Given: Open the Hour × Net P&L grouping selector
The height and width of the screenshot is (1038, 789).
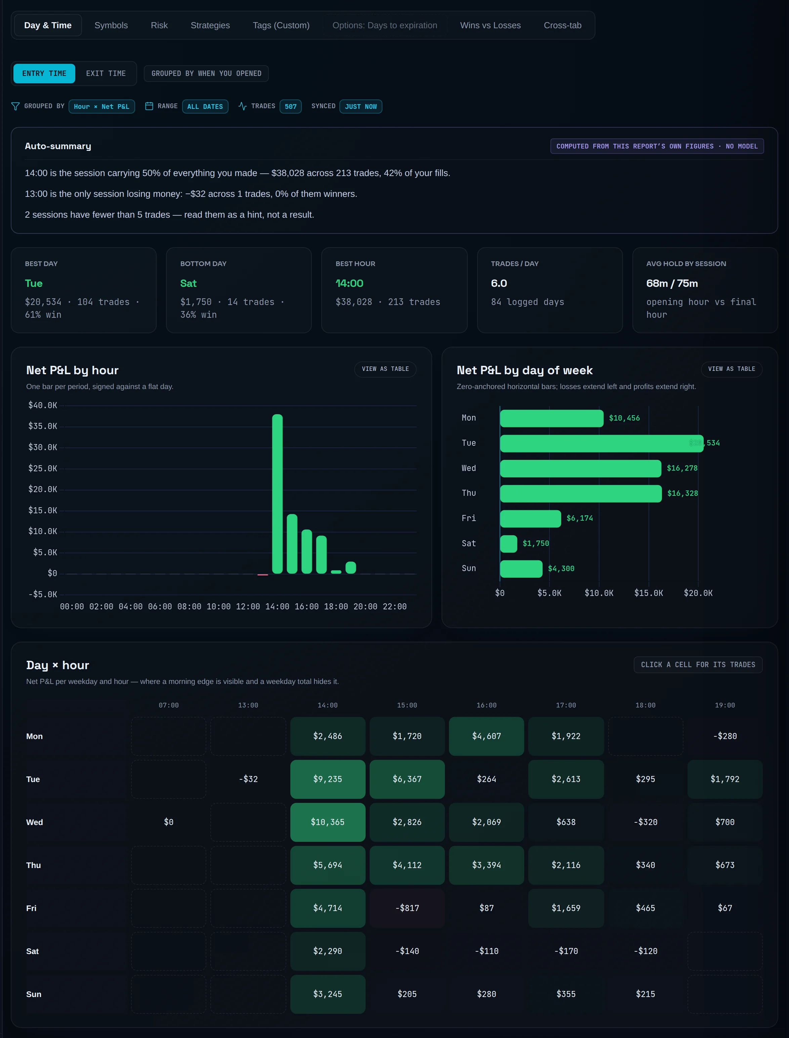Looking at the screenshot, I should 101,106.
